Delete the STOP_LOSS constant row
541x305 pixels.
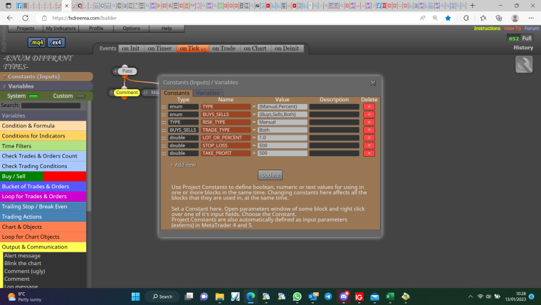pos(369,145)
